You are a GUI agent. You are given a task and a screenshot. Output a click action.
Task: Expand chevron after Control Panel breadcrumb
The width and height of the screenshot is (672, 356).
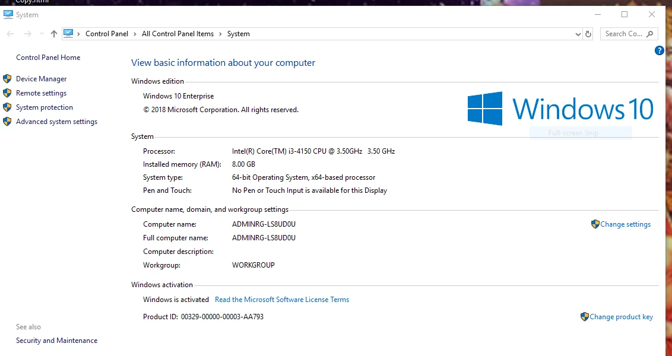click(x=135, y=34)
